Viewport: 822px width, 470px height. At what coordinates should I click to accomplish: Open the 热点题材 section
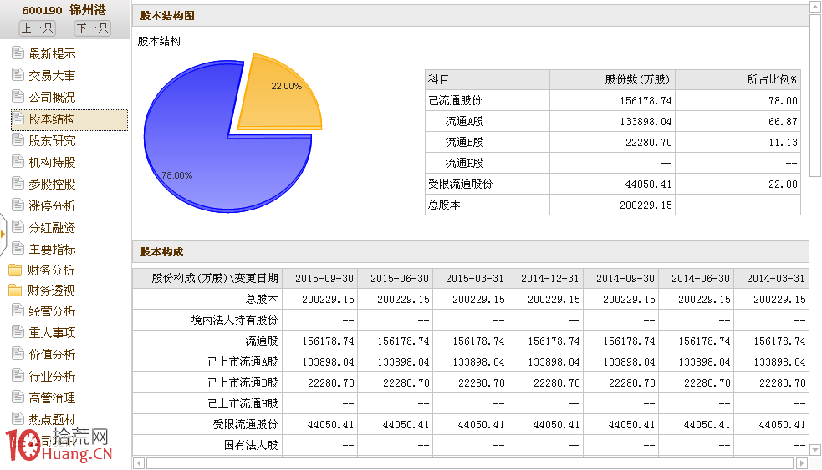click(52, 420)
